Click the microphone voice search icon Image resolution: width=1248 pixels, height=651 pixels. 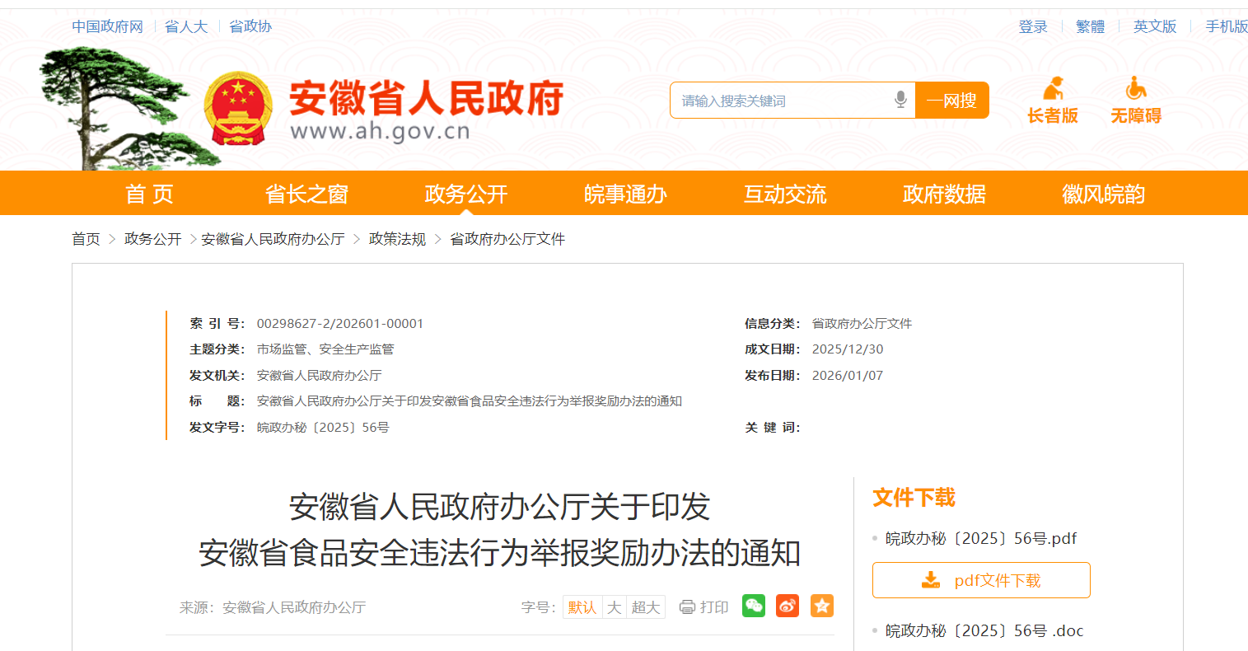pyautogui.click(x=900, y=100)
